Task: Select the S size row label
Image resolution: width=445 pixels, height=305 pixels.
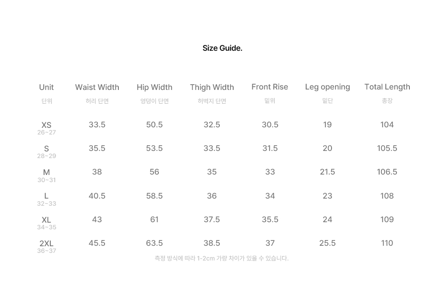Action: (47, 149)
